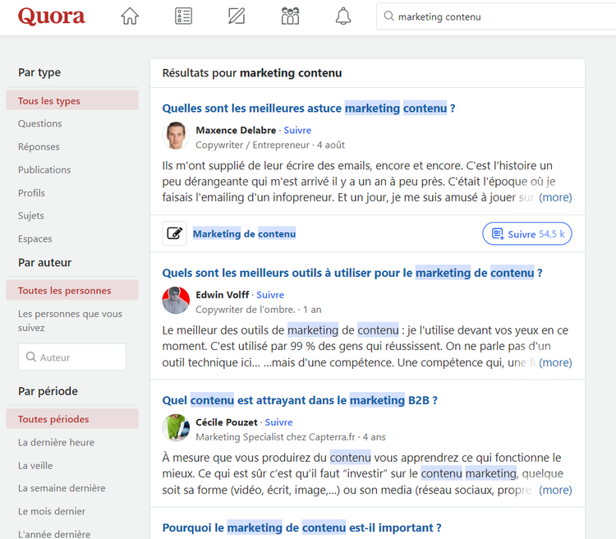Filter results by Publications
Image resolution: width=616 pixels, height=539 pixels.
44,170
